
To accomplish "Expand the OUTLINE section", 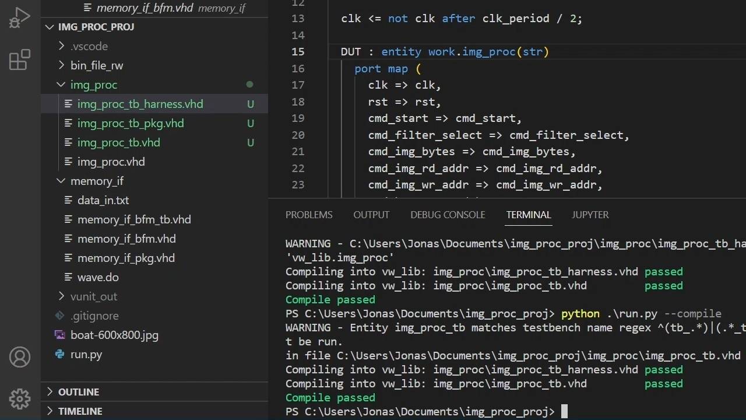I will 50,392.
